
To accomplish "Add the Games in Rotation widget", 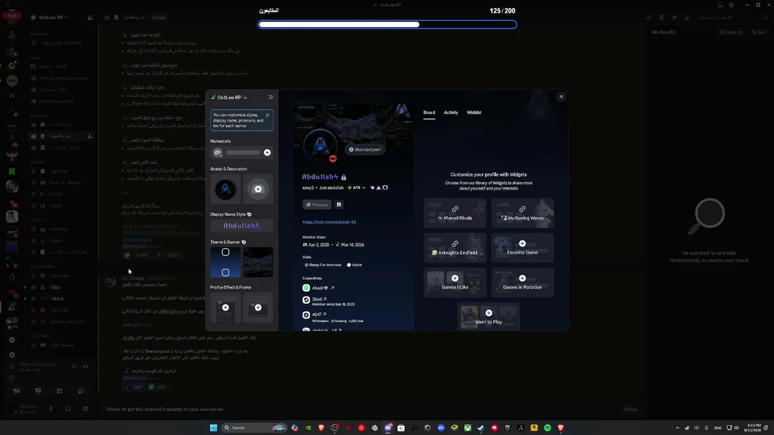I will coord(522,282).
